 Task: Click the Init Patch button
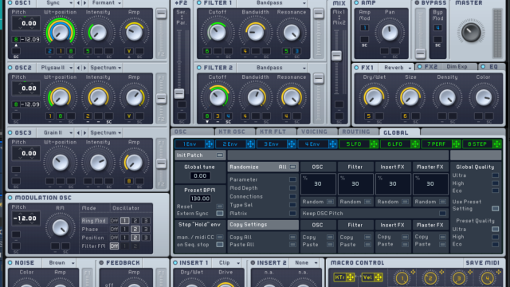200,155
